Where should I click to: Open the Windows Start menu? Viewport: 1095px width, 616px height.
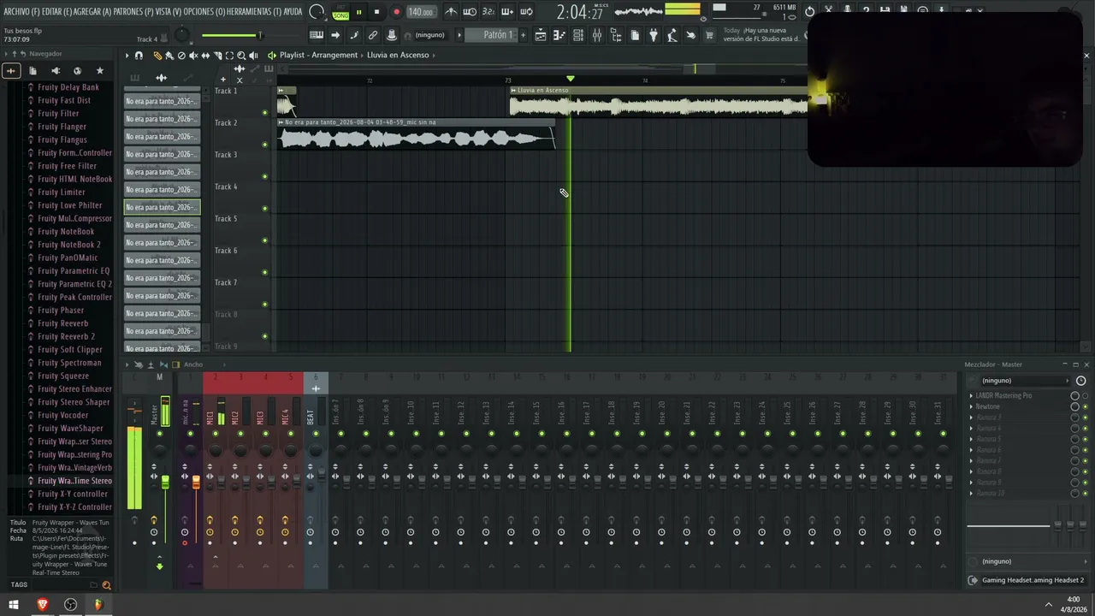click(x=15, y=605)
